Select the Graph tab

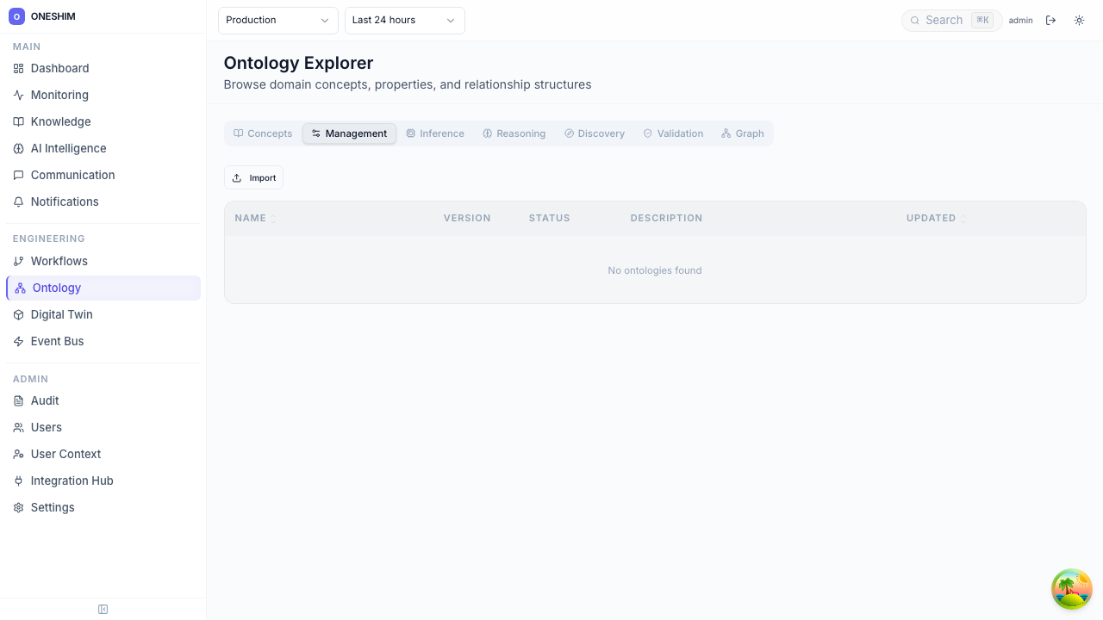[x=743, y=133]
